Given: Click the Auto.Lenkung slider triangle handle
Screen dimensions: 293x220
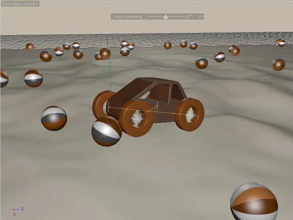Looking at the screenshot, I should tap(166, 16).
